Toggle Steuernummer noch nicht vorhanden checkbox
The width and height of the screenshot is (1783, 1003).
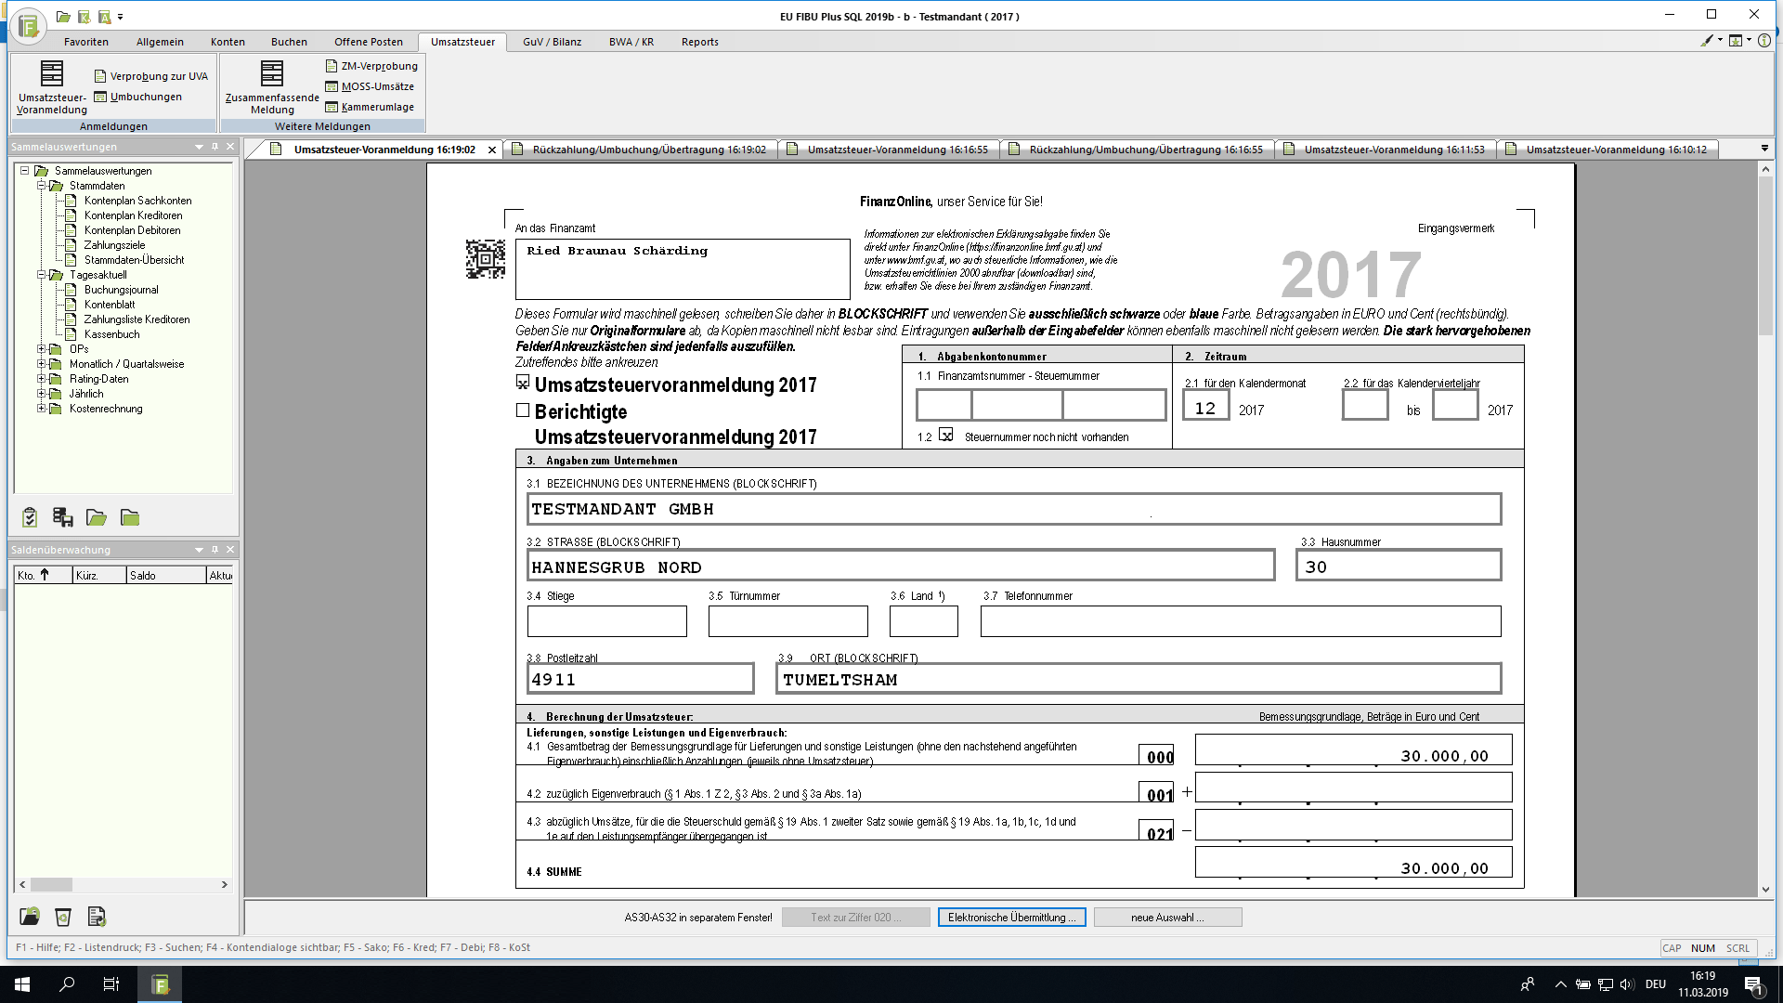click(x=945, y=435)
